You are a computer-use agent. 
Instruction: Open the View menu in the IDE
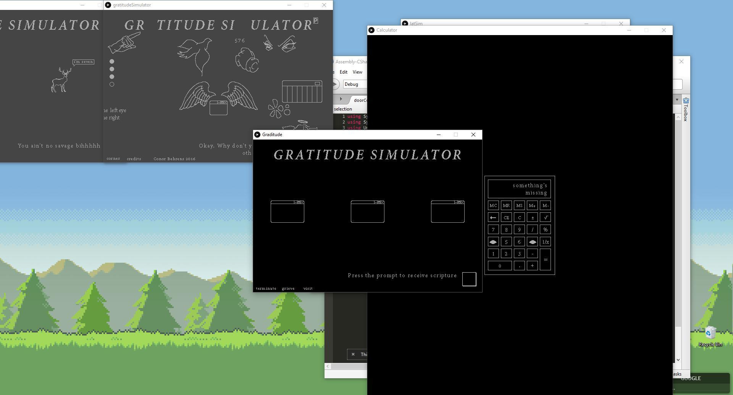pos(357,72)
